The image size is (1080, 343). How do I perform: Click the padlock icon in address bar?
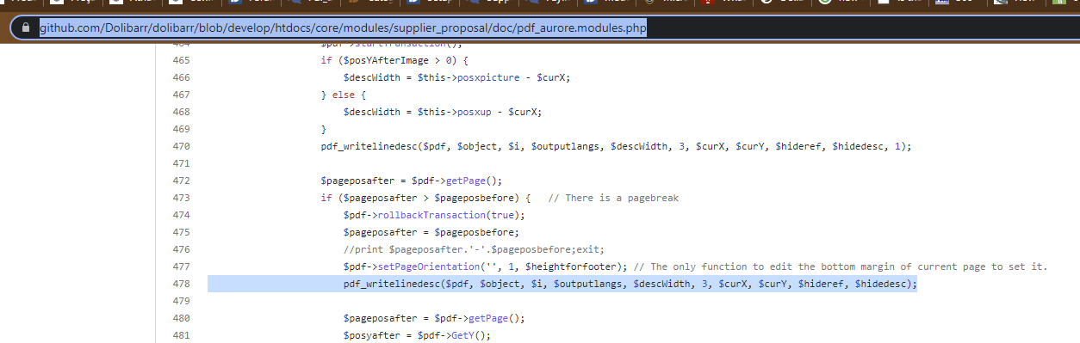27,29
